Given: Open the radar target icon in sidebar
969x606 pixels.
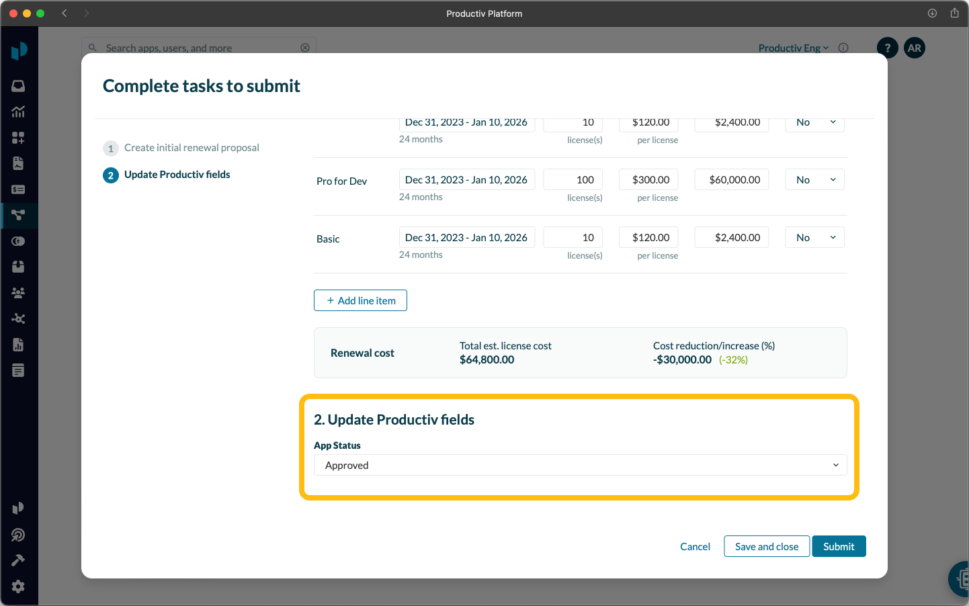Looking at the screenshot, I should pos(18,535).
